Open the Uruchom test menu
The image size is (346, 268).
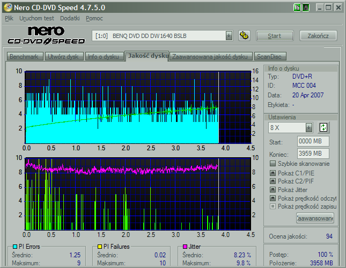(36, 18)
